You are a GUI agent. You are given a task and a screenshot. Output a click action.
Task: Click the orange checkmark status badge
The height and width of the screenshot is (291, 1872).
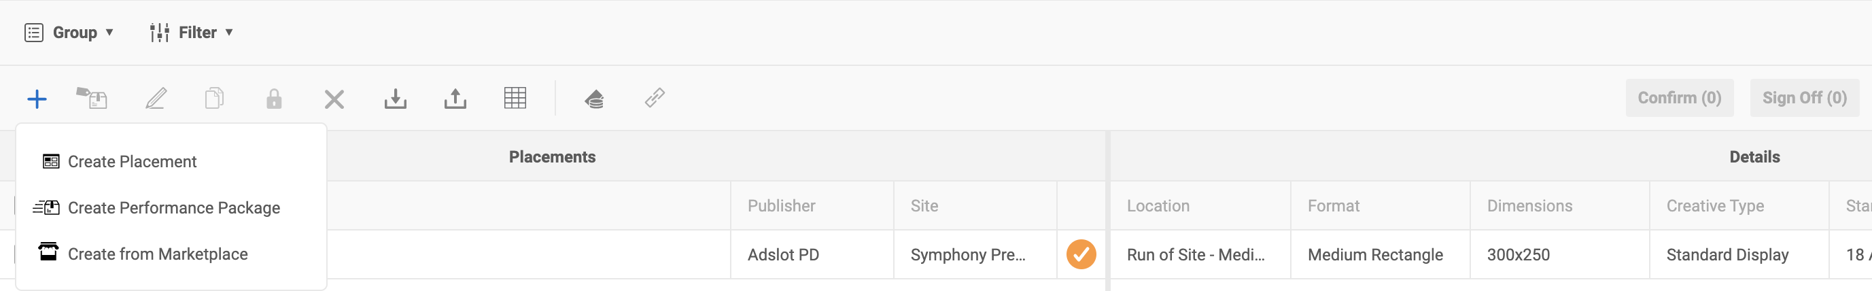[x=1081, y=254]
